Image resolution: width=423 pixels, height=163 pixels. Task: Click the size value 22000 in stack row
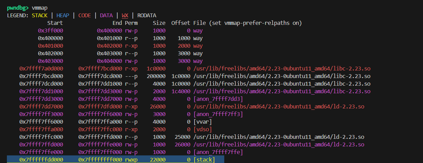click(x=158, y=160)
